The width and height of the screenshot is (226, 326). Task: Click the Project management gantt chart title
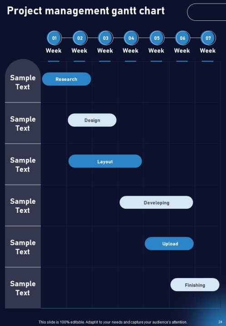(86, 11)
